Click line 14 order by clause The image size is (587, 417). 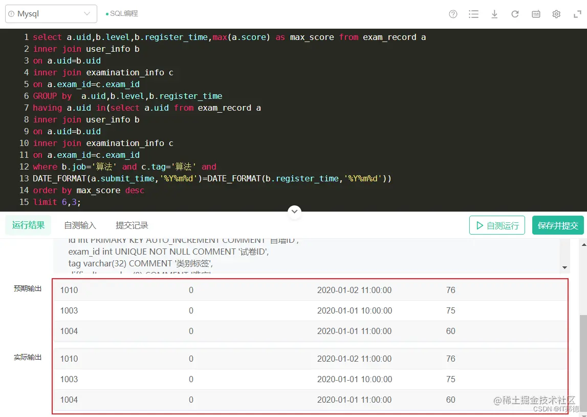(x=89, y=191)
